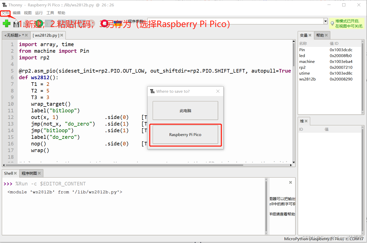Close the 变量 panel tab
Viewport: 367px width, 243px height.
(310, 35)
